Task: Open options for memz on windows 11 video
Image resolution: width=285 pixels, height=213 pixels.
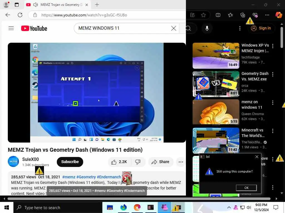Action: [273, 103]
